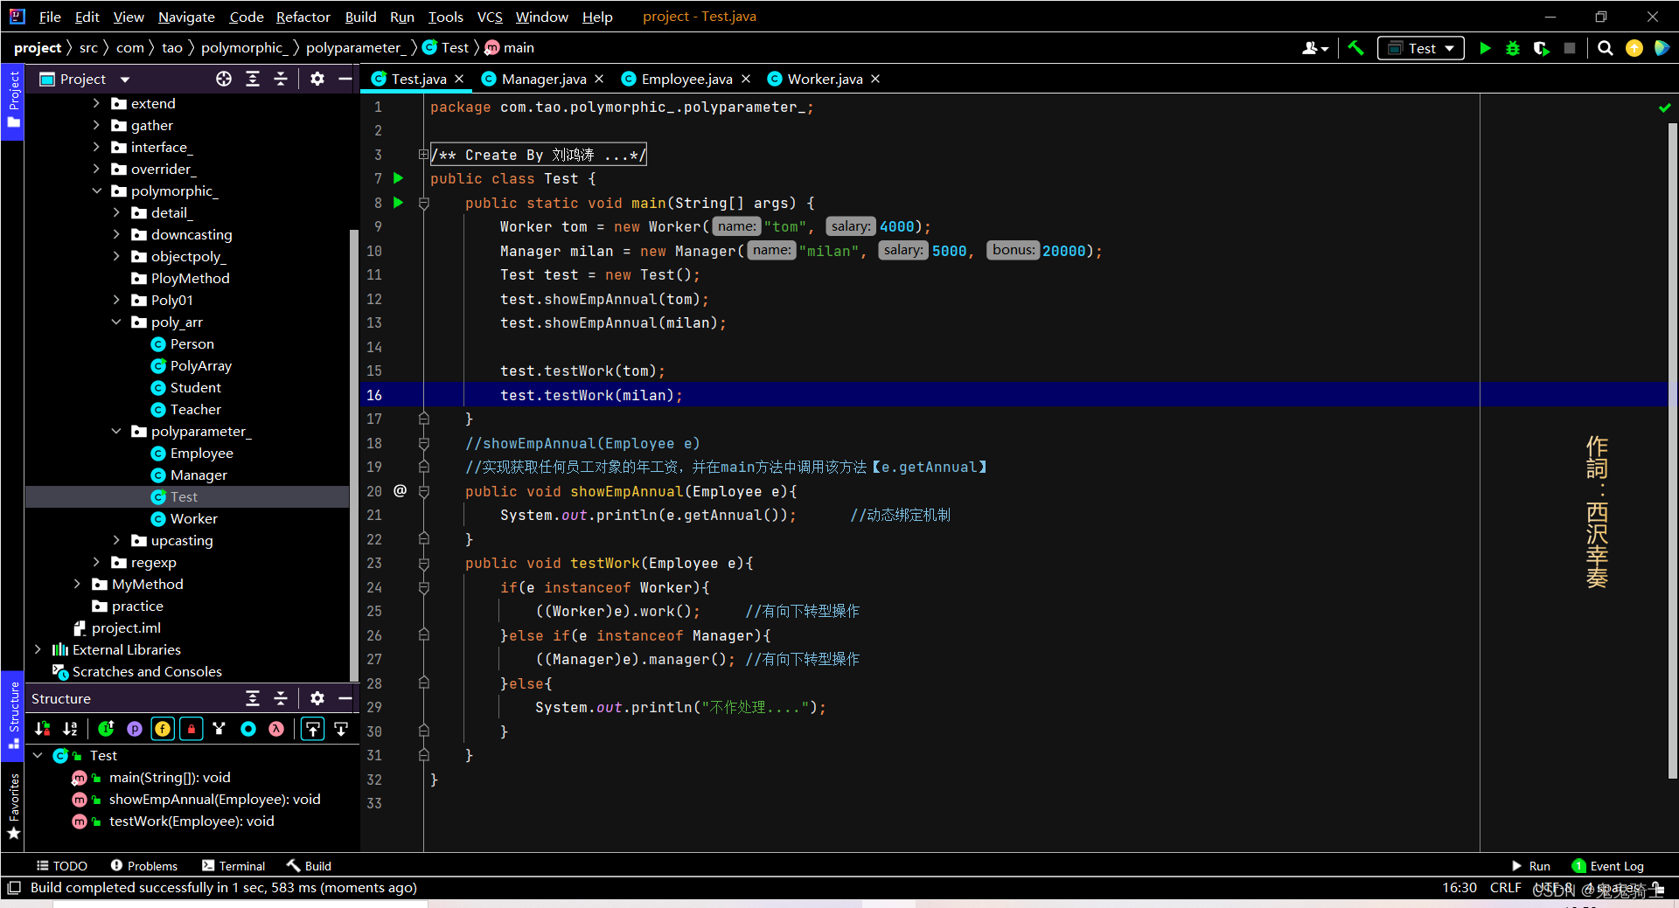Toggle Show Inherited in Structure toolbar
The width and height of the screenshot is (1679, 908).
pyautogui.click(x=107, y=729)
